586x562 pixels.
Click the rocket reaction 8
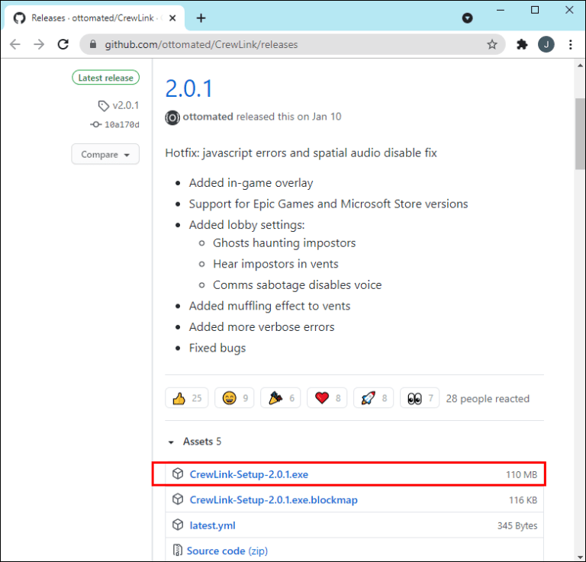373,398
